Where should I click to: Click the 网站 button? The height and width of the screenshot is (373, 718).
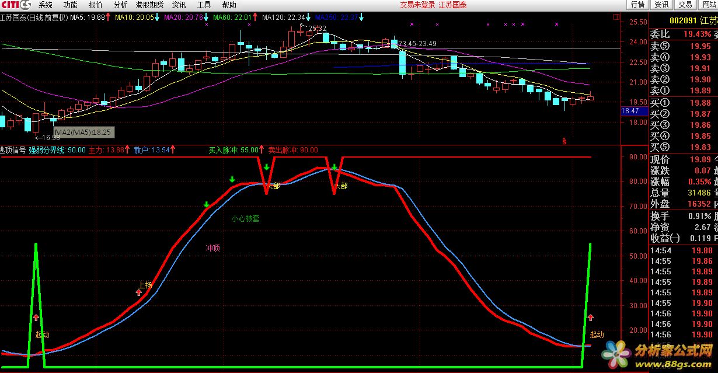pos(707,5)
